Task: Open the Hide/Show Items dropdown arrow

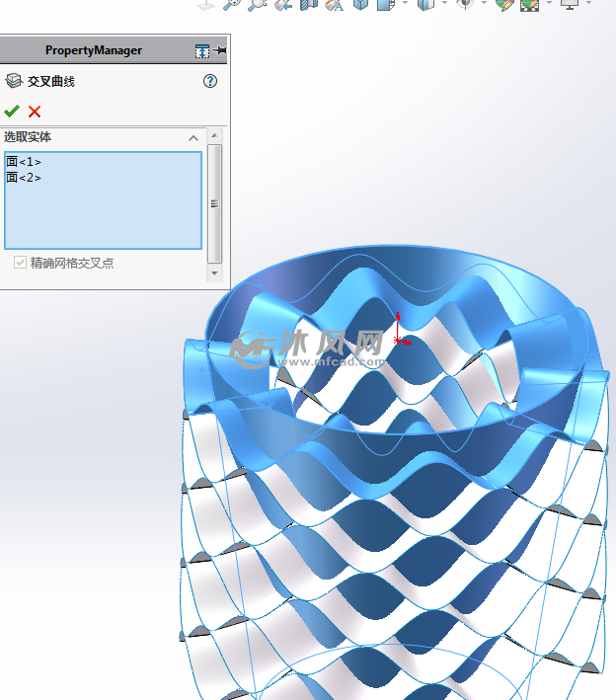Action: [484, 3]
